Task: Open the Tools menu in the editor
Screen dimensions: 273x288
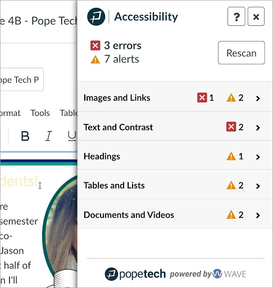Action: tap(40, 113)
